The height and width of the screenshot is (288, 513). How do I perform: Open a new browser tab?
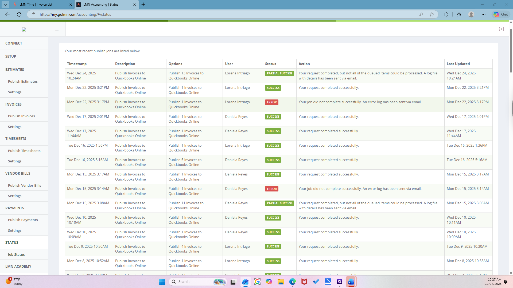[x=143, y=5]
